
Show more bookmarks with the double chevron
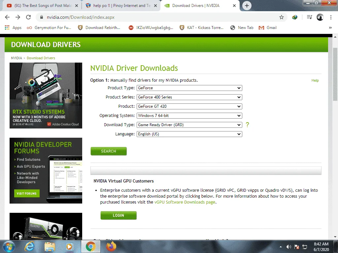point(330,28)
